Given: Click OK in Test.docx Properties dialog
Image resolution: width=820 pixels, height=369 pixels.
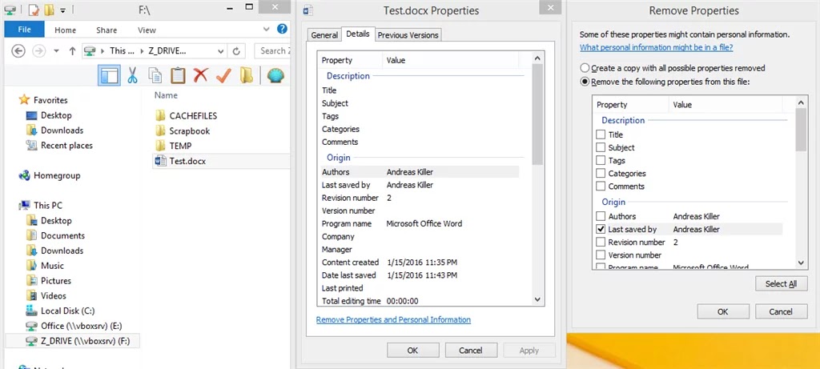Looking at the screenshot, I should point(412,350).
